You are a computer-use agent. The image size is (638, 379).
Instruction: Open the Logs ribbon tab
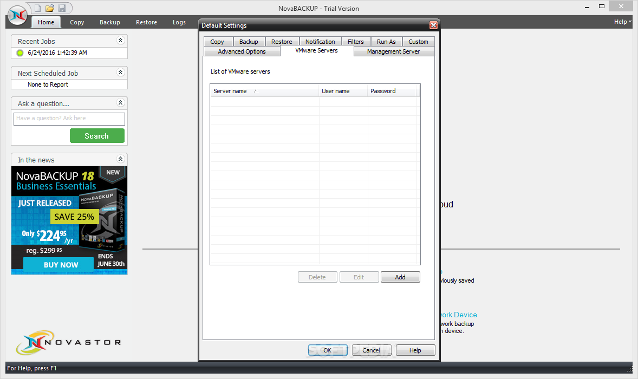pyautogui.click(x=179, y=22)
